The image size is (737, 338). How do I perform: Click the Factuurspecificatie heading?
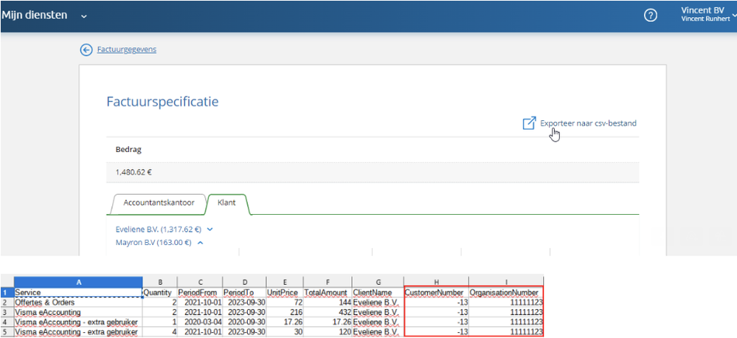162,102
